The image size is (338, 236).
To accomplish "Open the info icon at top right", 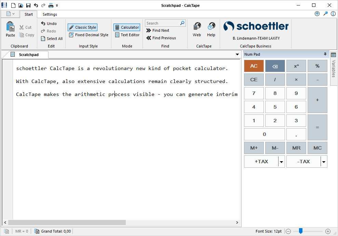I will [x=333, y=14].
